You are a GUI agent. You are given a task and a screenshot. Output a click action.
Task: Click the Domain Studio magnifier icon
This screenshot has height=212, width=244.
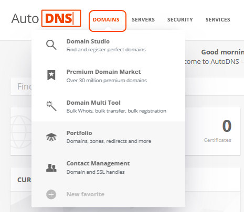coord(51,45)
